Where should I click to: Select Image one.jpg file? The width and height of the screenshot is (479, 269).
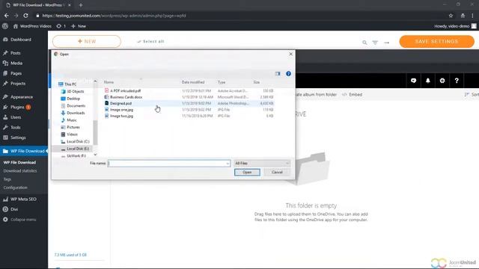pos(121,110)
